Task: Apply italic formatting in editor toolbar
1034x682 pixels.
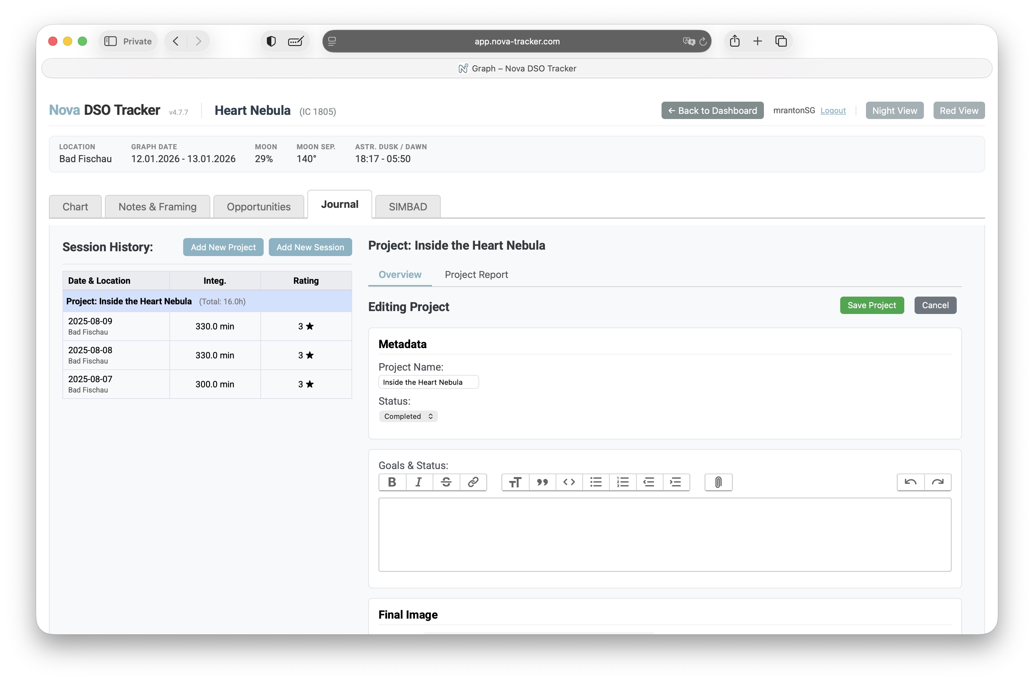Action: [418, 482]
